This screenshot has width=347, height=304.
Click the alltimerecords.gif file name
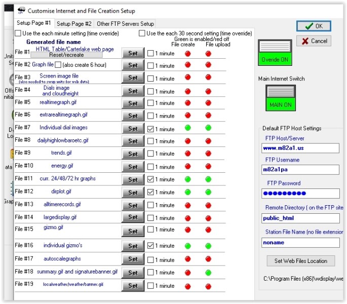coord(62,204)
